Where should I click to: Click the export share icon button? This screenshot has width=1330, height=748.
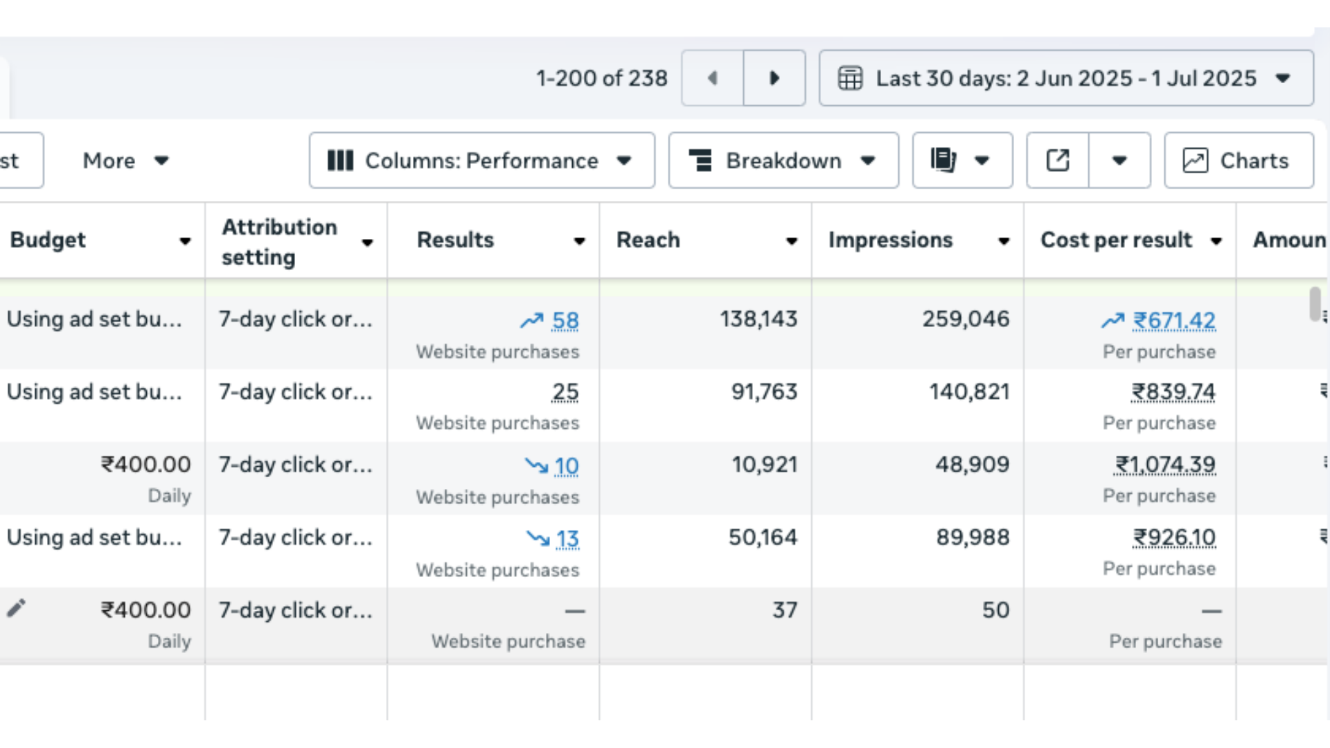(1058, 161)
